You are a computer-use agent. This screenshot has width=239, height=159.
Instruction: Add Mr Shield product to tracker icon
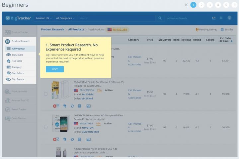(x=56, y=106)
